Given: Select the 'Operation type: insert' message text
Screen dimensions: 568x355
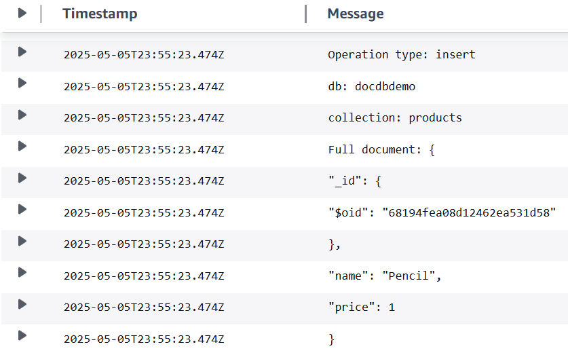Looking at the screenshot, I should tap(401, 55).
